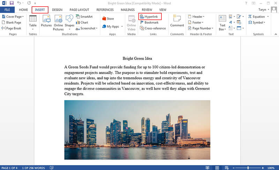Click the user account avatar
The image size is (279, 170).
pos(274,10)
